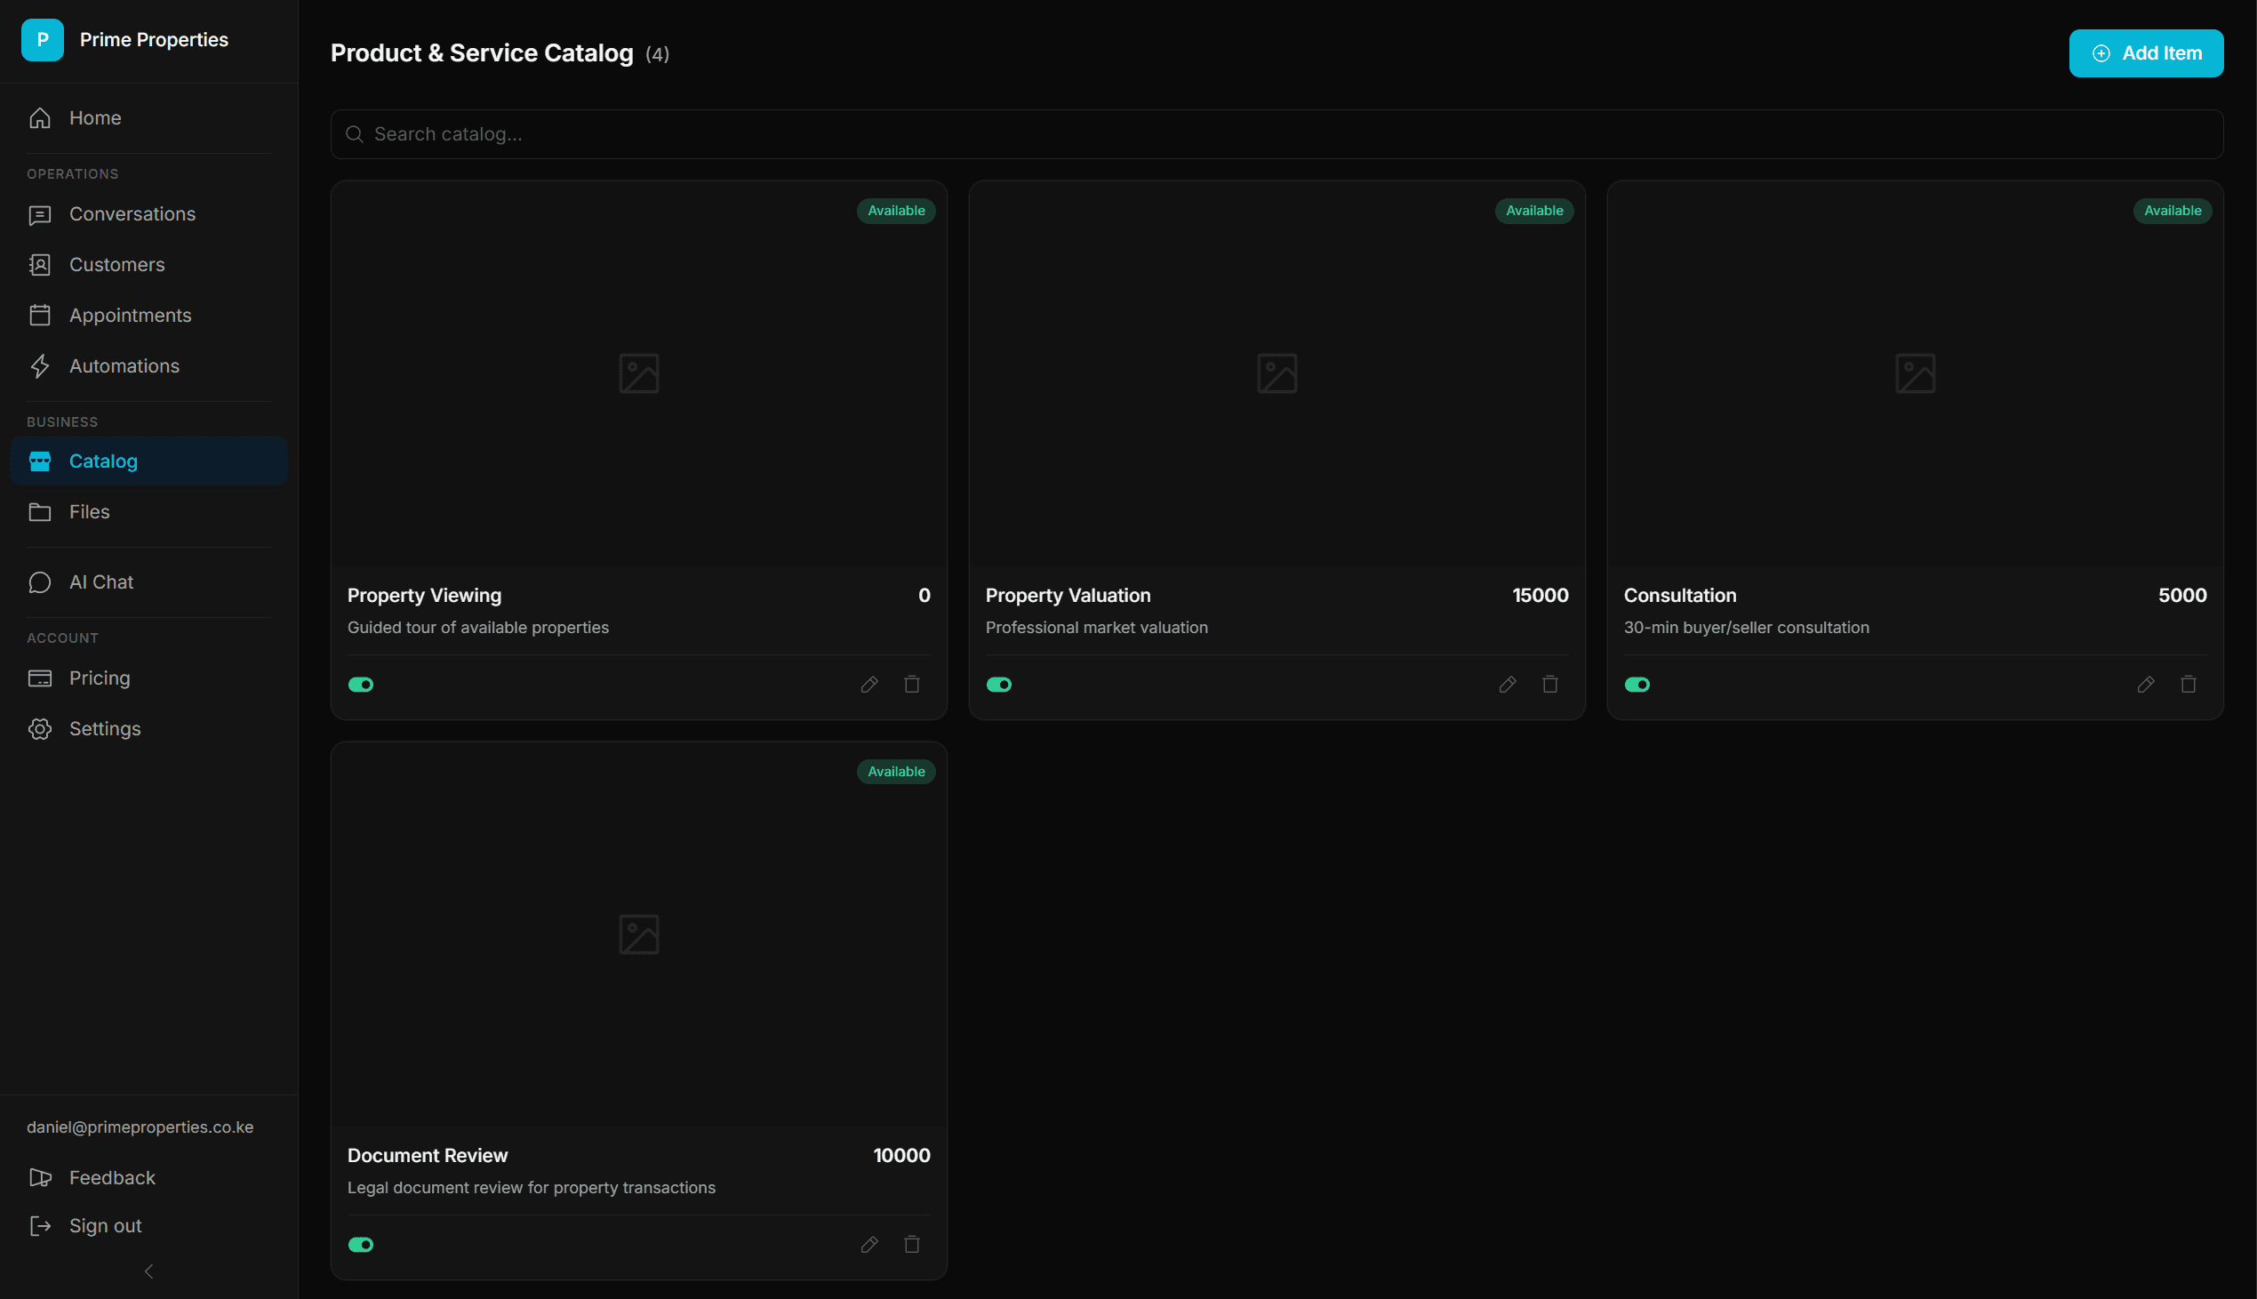The height and width of the screenshot is (1299, 2257).
Task: Delete the Document Review item
Action: (911, 1245)
